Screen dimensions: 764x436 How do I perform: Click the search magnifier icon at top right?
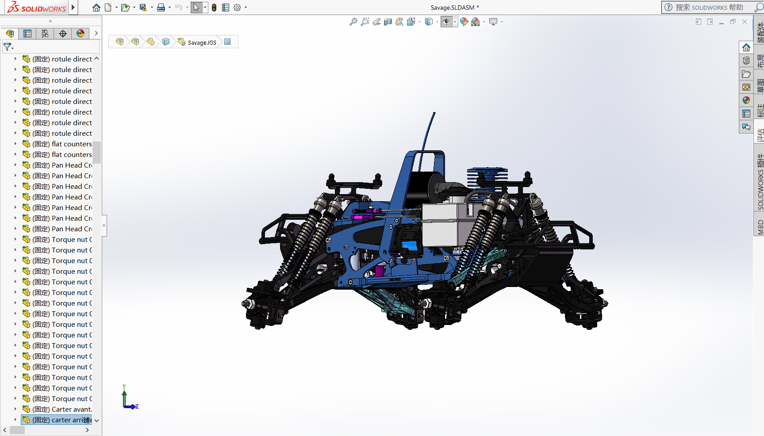tap(758, 7)
